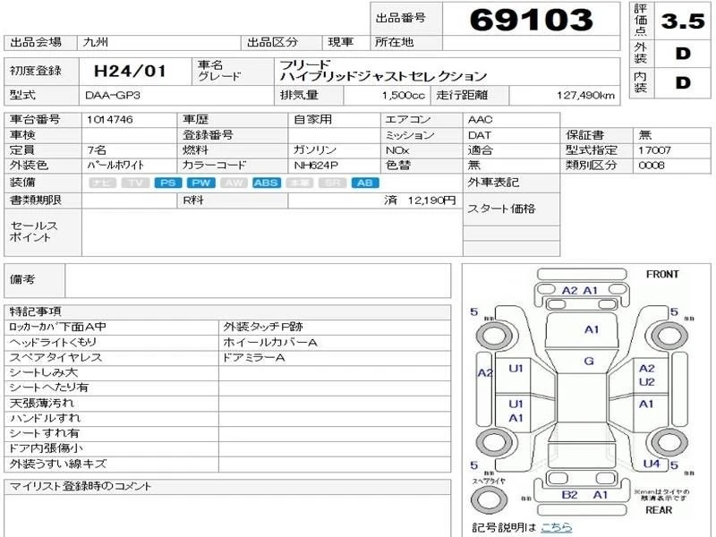Click the note 天張薄汚れ
Screen dimensions: 716x537
pos(41,404)
